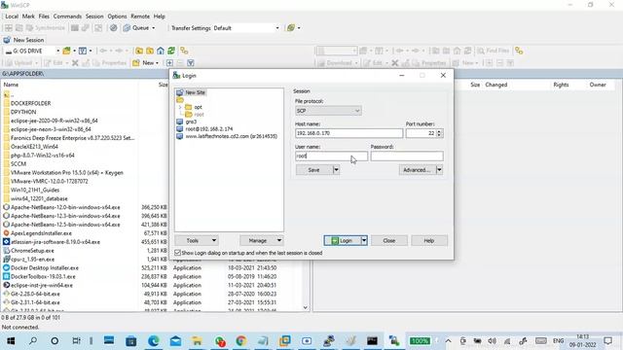Viewport: 623px width, 350px height.
Task: Open the Commands menu
Action: pos(67,17)
